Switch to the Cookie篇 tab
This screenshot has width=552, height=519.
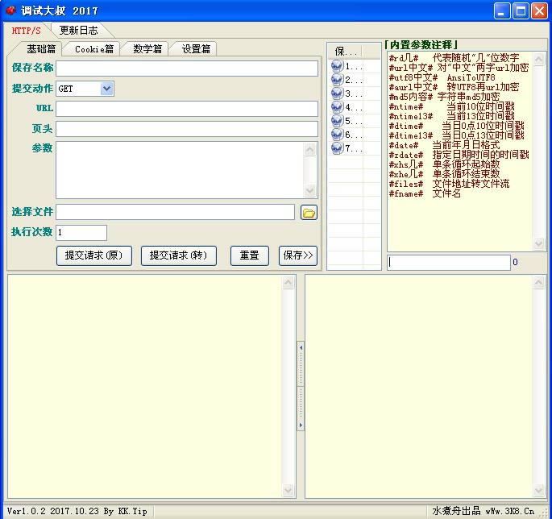pos(94,49)
